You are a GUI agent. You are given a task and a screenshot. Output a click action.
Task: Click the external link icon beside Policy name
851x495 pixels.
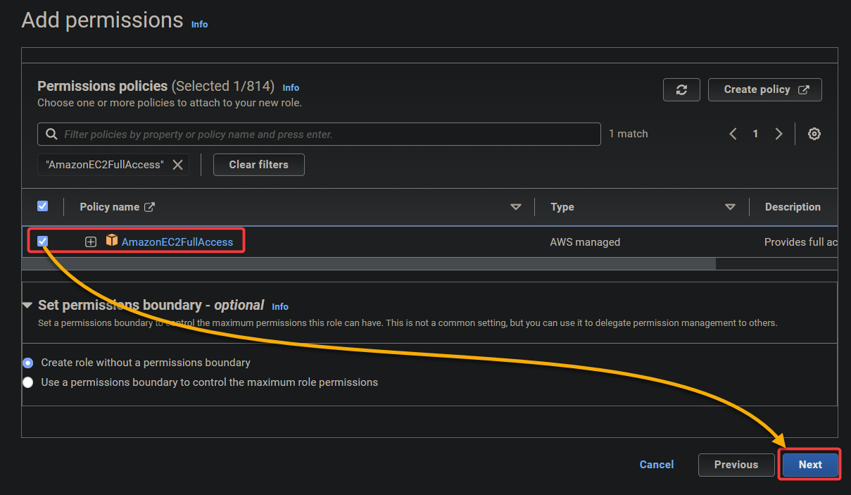[x=149, y=207]
